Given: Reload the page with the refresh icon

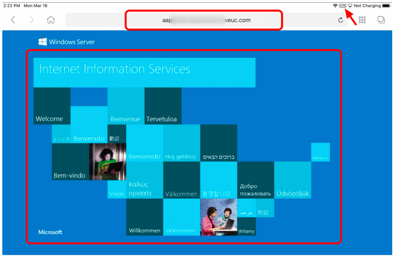Looking at the screenshot, I should click(341, 20).
